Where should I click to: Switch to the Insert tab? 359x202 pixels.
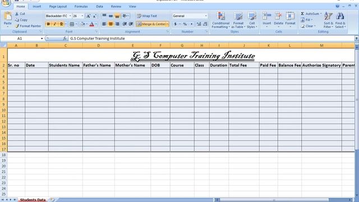tap(36, 6)
